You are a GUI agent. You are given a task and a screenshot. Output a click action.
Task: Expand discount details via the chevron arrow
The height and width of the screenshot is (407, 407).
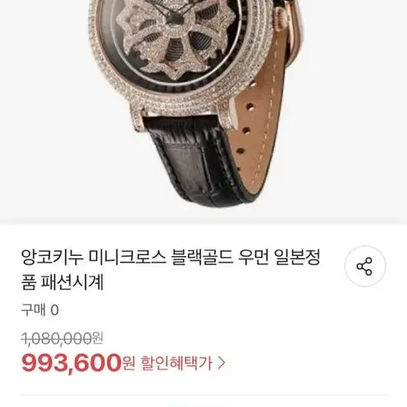(221, 363)
